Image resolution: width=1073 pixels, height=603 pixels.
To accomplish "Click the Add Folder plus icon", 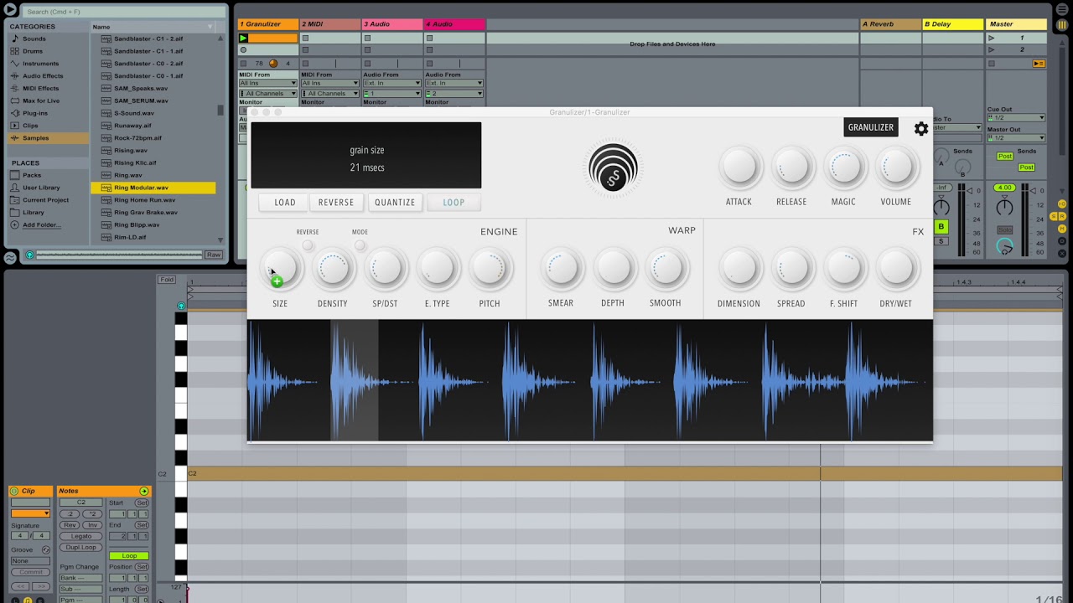I will click(x=15, y=225).
